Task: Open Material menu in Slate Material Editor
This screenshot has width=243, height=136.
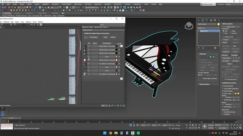Action: click(x=6, y=22)
